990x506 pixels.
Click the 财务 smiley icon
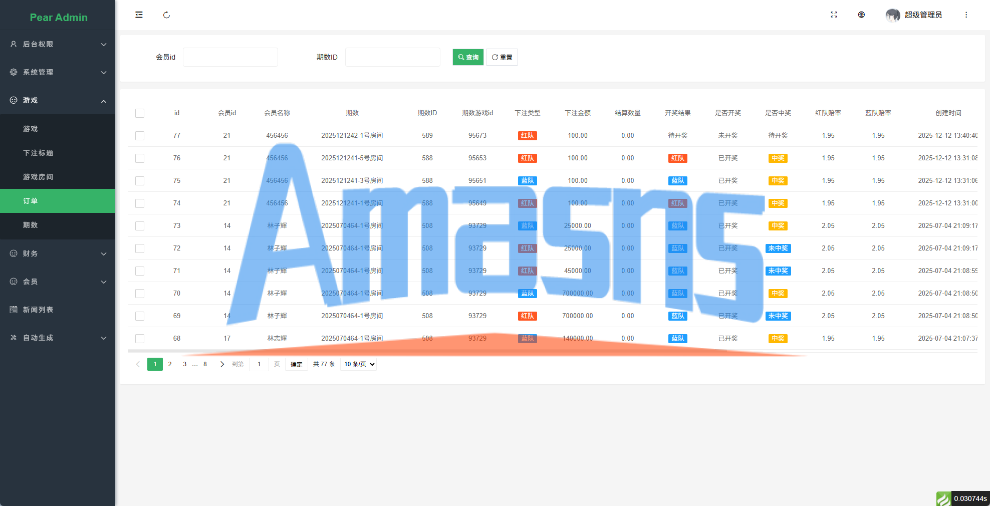(x=14, y=254)
